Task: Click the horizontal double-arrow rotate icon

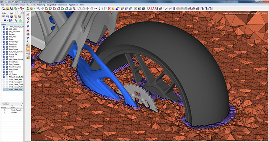Action: pyautogui.click(x=96, y=9)
